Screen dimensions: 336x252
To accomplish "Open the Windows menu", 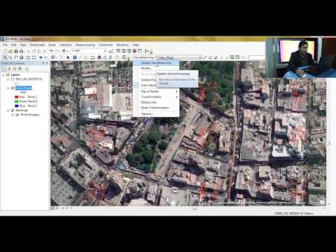I will pos(122,45).
